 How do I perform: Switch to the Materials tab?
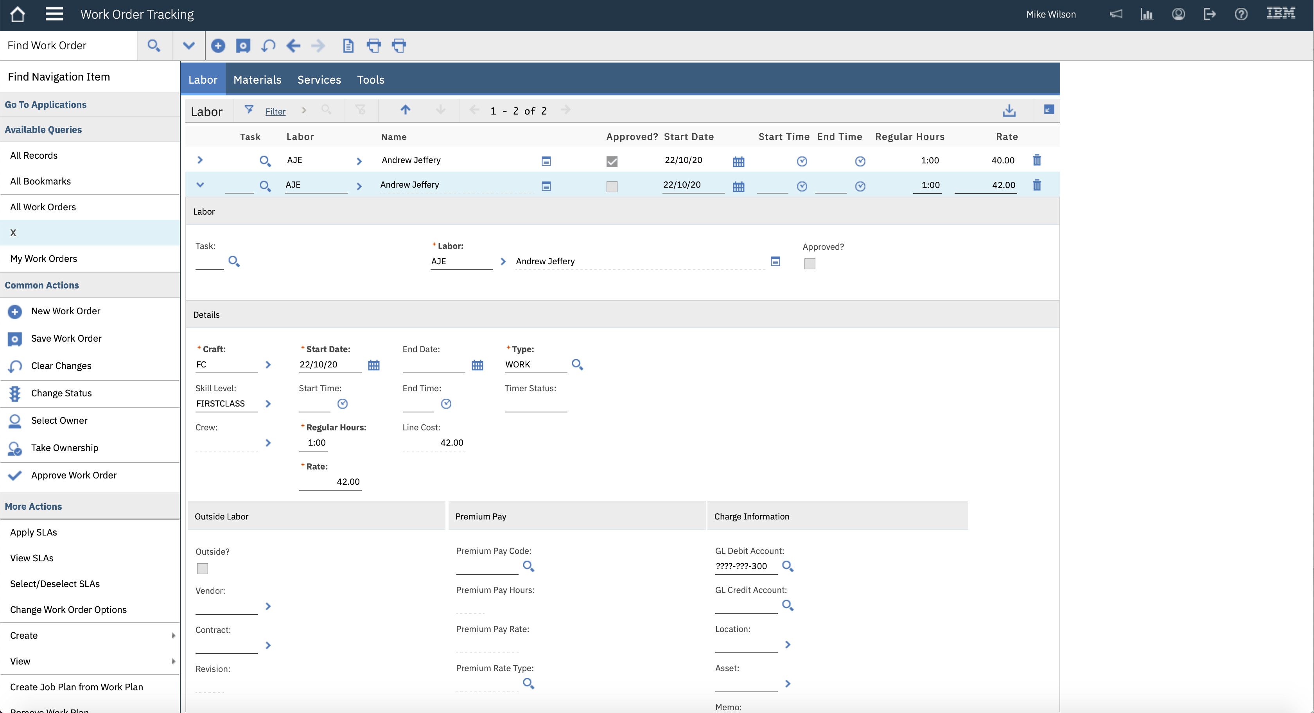[257, 80]
